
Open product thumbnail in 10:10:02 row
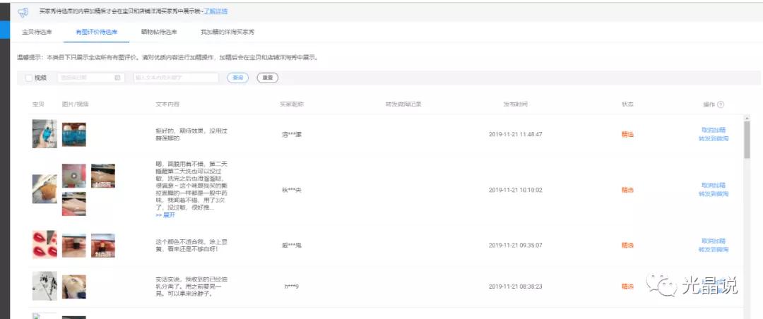pyautogui.click(x=45, y=188)
